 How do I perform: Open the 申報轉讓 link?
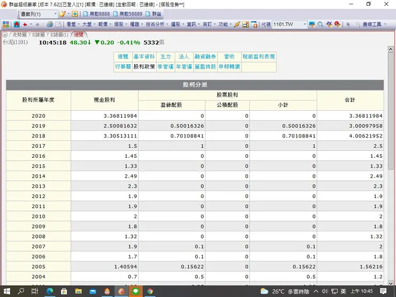click(230, 67)
